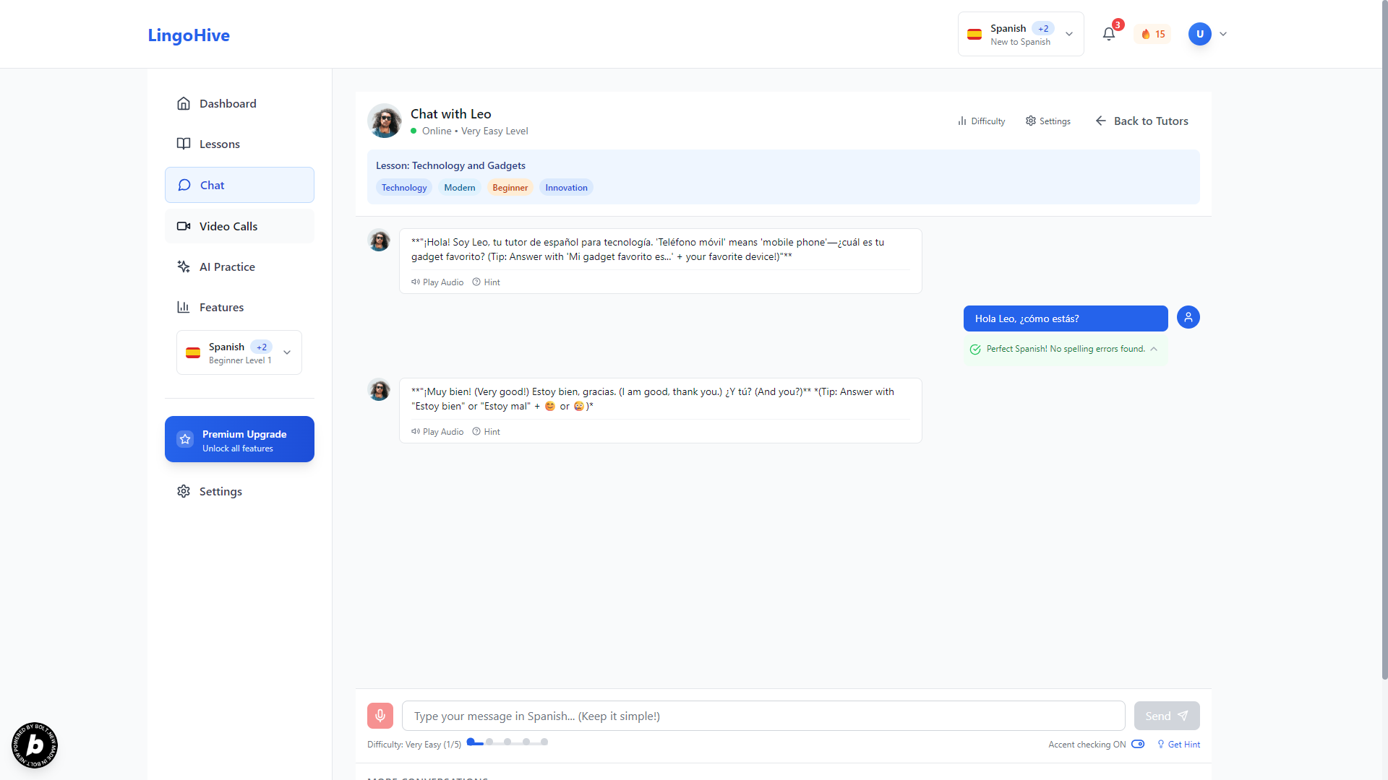Click the red microphone voice input button
The image size is (1388, 780).
pyautogui.click(x=380, y=716)
